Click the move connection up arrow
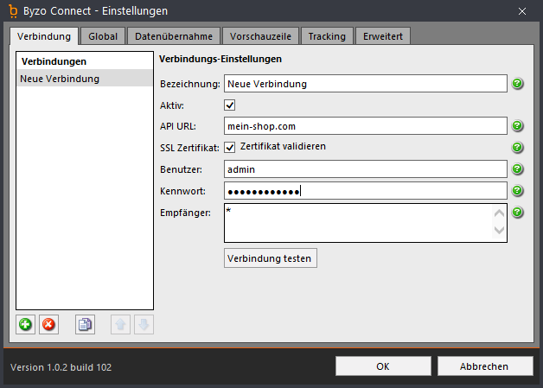 pyautogui.click(x=120, y=325)
